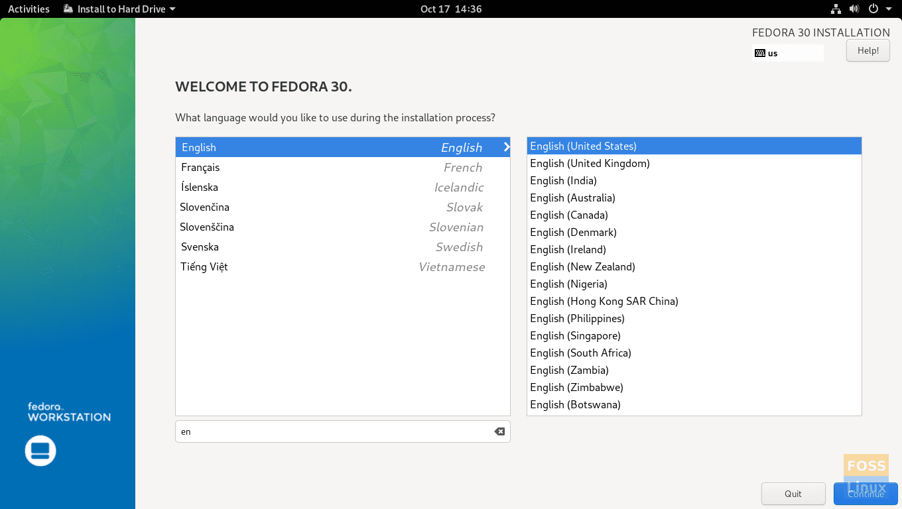Click the language search input field
The height and width of the screenshot is (509, 902).
pyautogui.click(x=332, y=431)
